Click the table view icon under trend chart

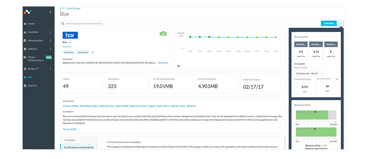179,66
